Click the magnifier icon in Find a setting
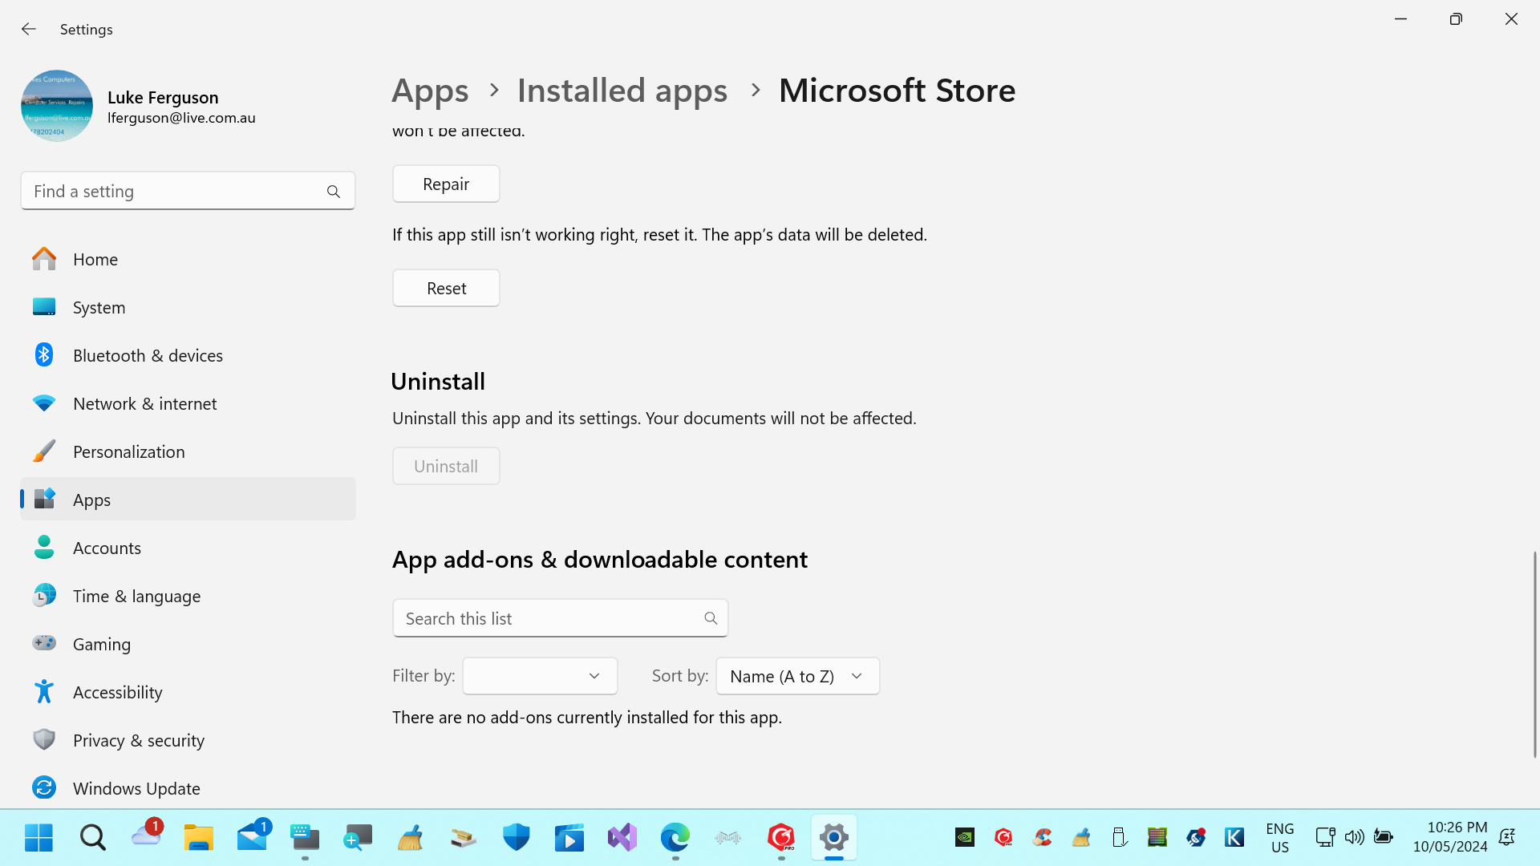This screenshot has height=866, width=1540. click(x=334, y=192)
